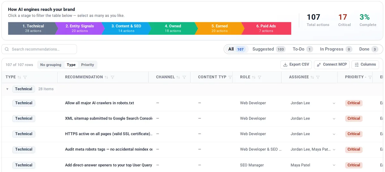The width and height of the screenshot is (385, 172).
Task: Click the 107 Total actions stat
Action: (318, 20)
